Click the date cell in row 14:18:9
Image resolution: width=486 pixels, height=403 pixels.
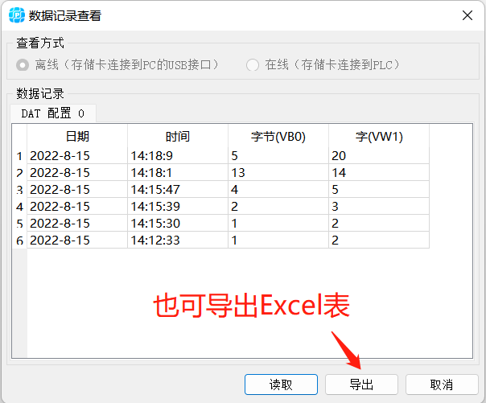pos(77,156)
